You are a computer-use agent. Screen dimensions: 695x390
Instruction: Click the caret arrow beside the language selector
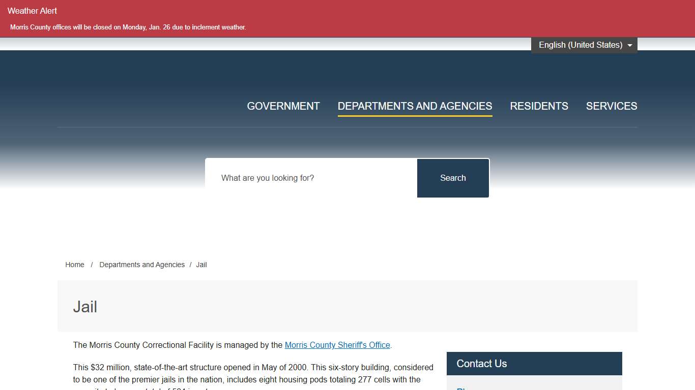coord(629,46)
